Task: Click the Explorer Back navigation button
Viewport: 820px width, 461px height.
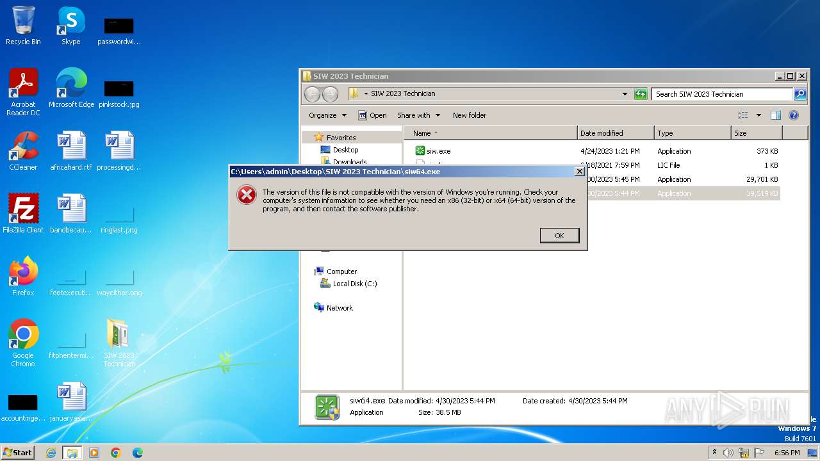Action: click(312, 94)
